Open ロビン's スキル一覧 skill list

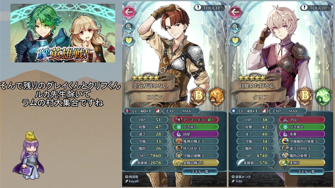tap(200, 172)
